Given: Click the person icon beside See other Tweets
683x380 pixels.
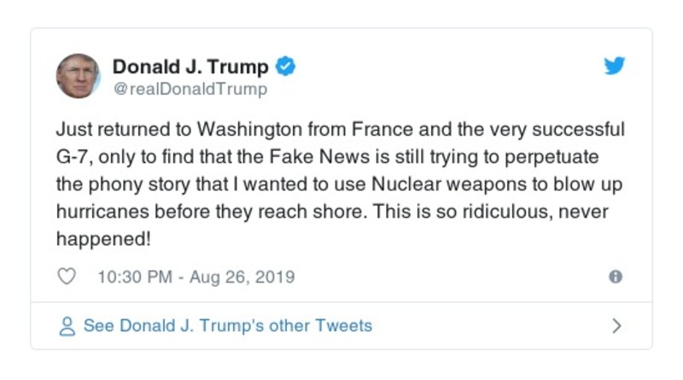Looking at the screenshot, I should pyautogui.click(x=67, y=326).
